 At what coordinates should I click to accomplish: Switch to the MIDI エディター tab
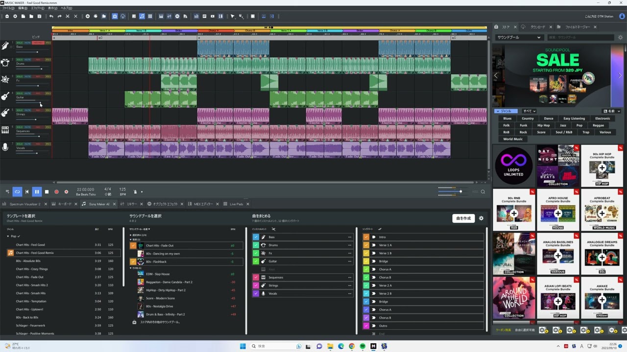click(x=203, y=204)
